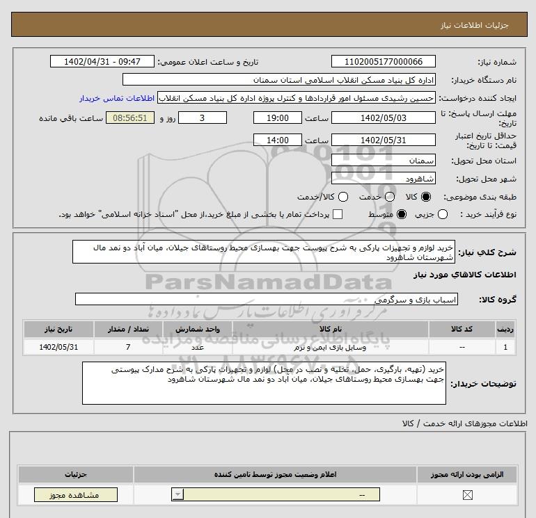This screenshot has height=518, width=536.
Task: Click the countdown timer 08:56:51
Action: (130, 118)
